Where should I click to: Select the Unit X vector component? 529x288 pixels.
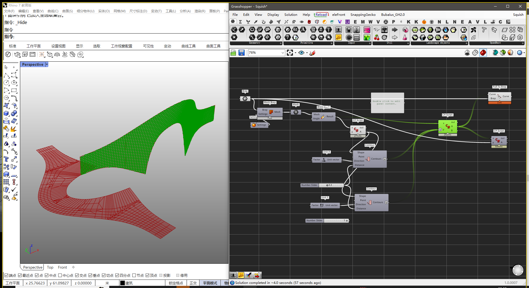(x=327, y=160)
